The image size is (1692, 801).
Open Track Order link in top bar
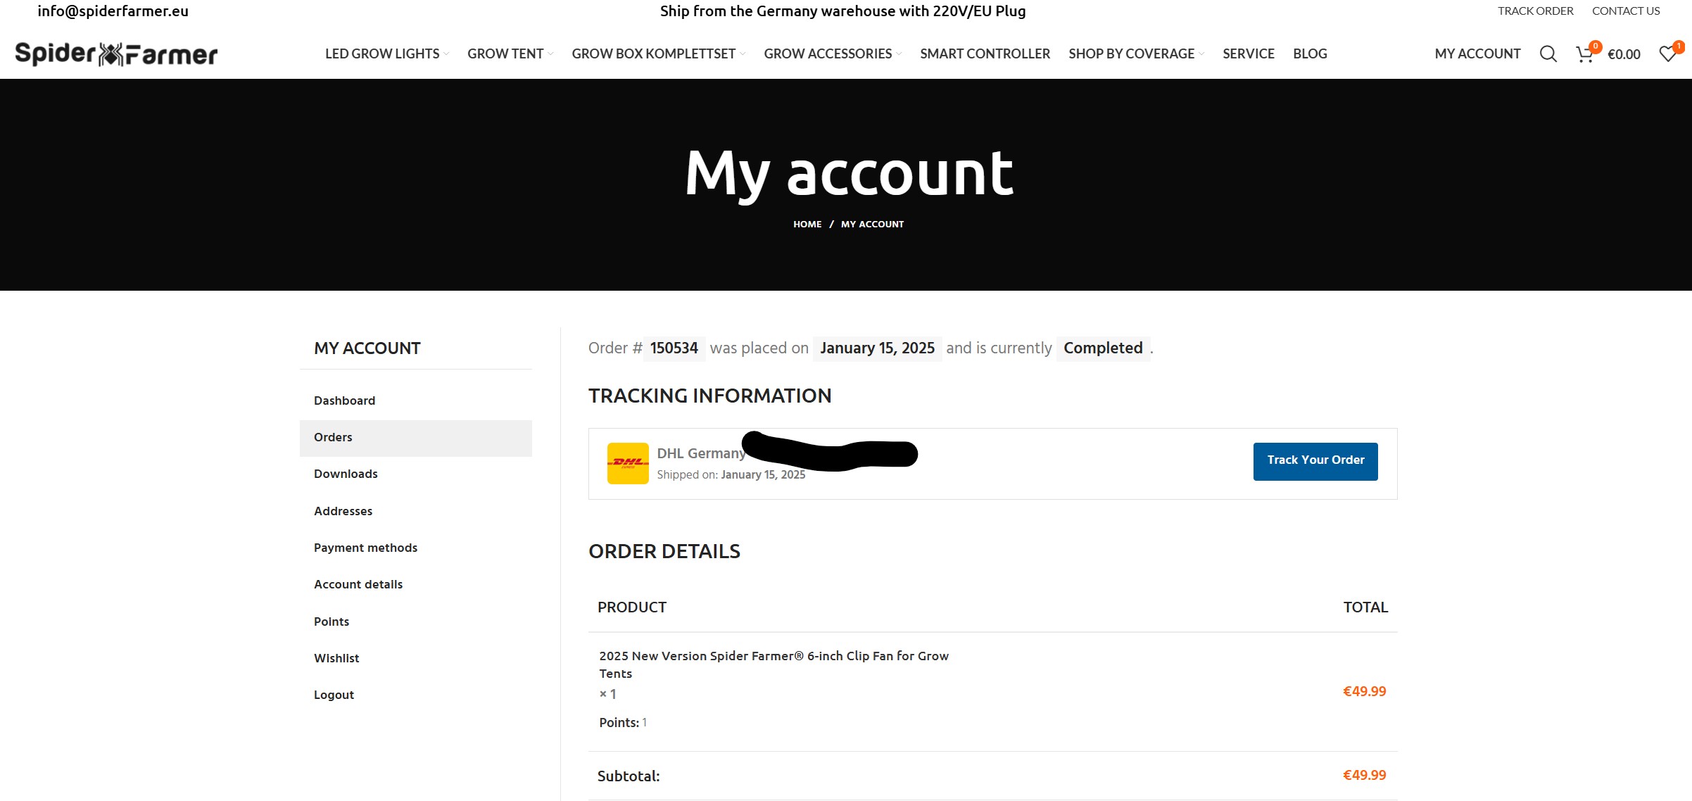pyautogui.click(x=1535, y=11)
